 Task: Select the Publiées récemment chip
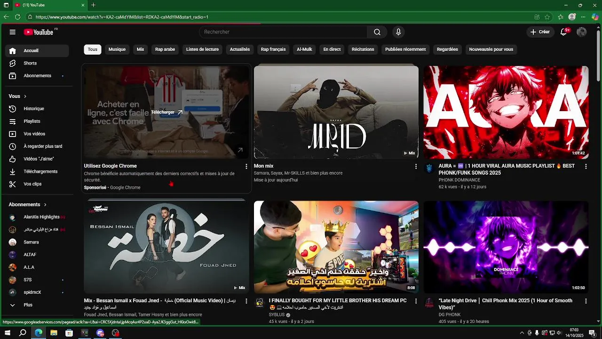point(405,49)
